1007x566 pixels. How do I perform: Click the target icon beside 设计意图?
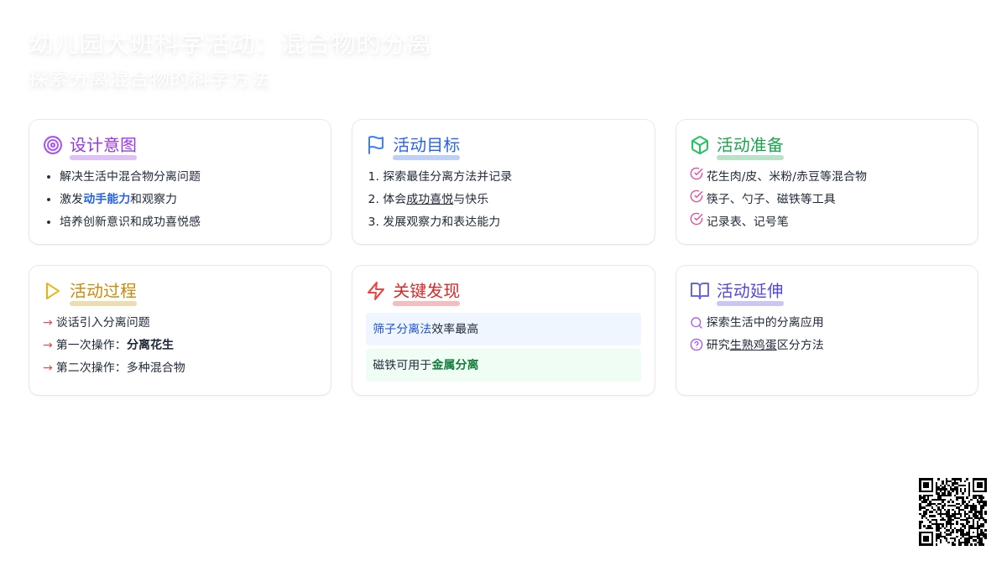[x=53, y=145]
